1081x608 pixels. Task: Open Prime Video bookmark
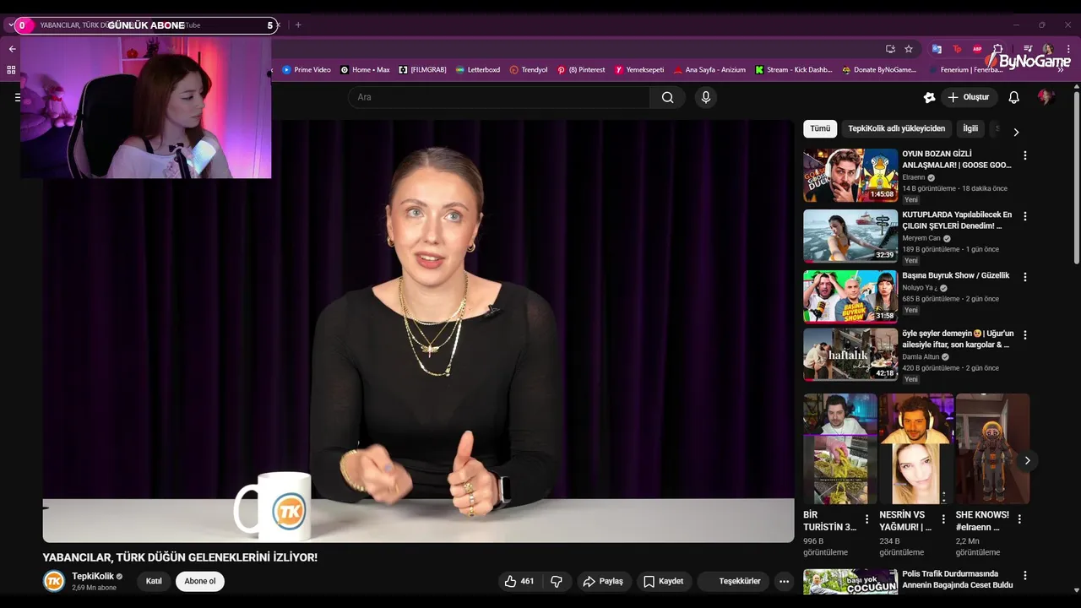[x=307, y=69]
